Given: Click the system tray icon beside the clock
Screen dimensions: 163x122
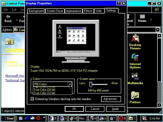Looking at the screenshot, I should 145,118.
